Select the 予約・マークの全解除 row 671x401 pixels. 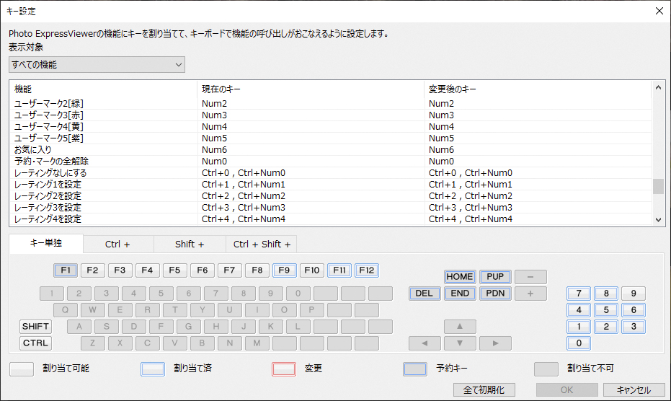(x=330, y=162)
